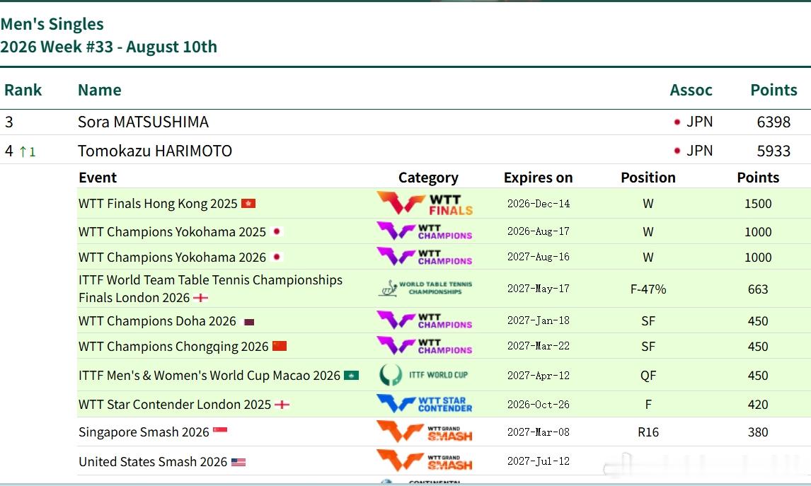
Task: Click the WTT Finals logo for Hong Kong 2025
Action: pos(425,204)
